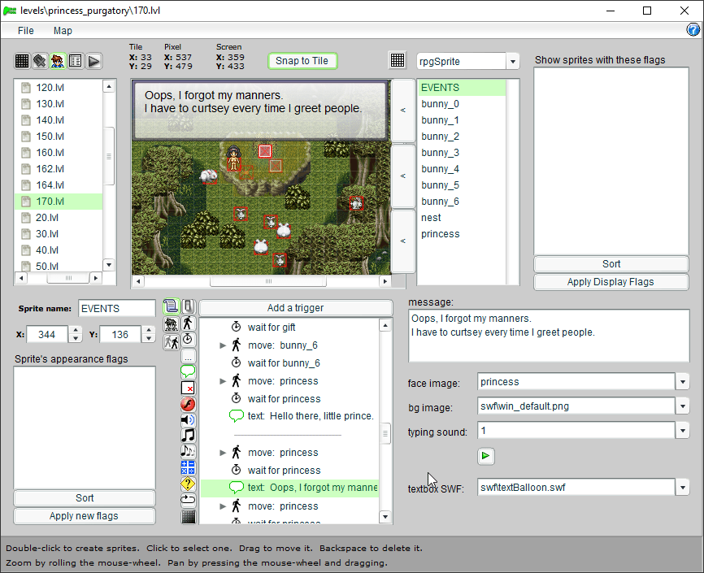Open the blue help icon

coord(693,30)
